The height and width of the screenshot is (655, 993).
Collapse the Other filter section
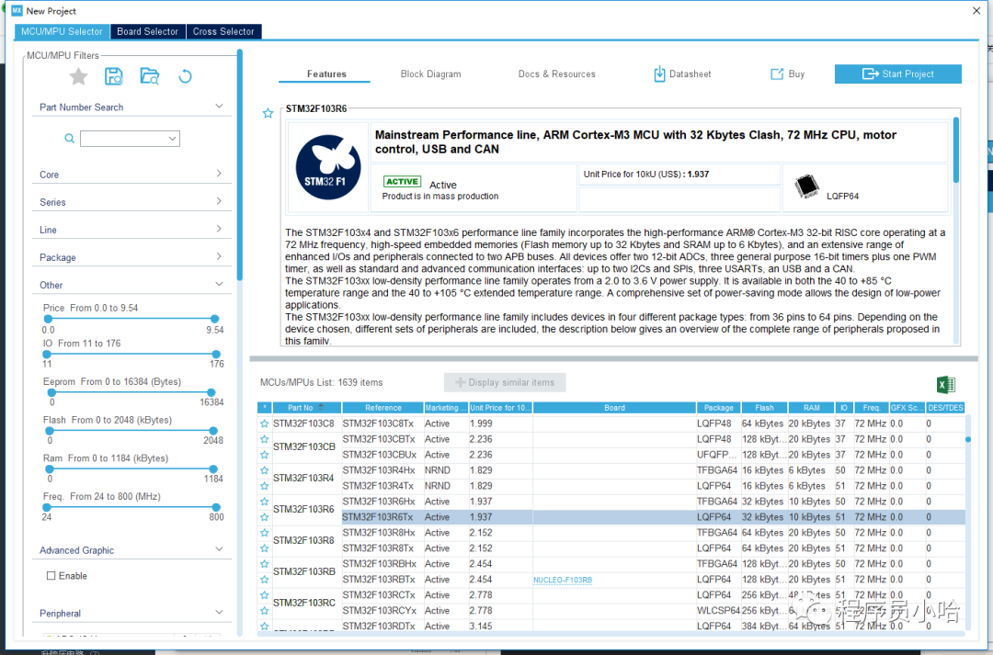pos(219,285)
